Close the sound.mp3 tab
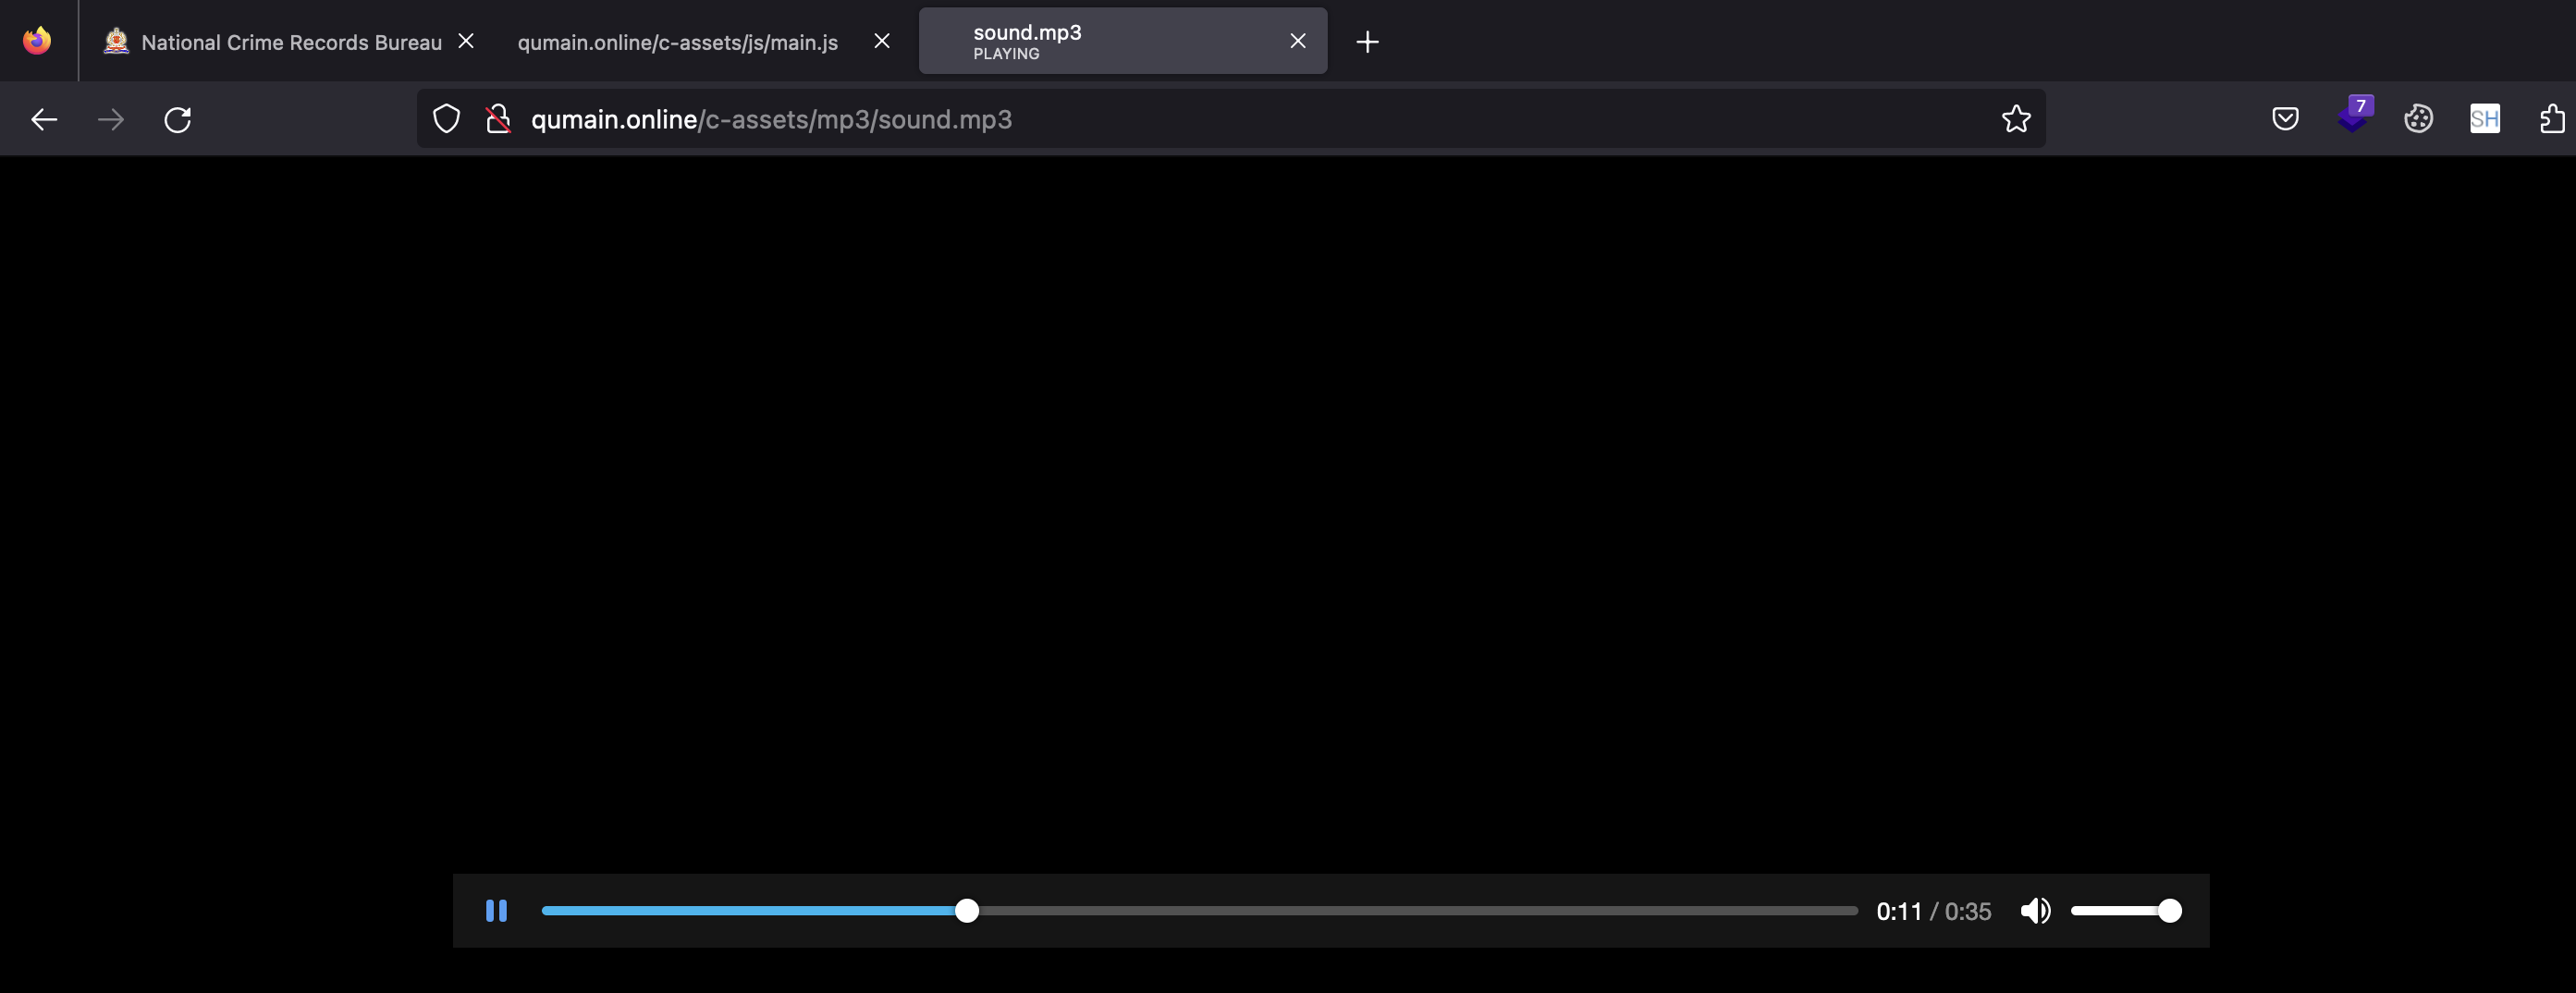 tap(1298, 41)
